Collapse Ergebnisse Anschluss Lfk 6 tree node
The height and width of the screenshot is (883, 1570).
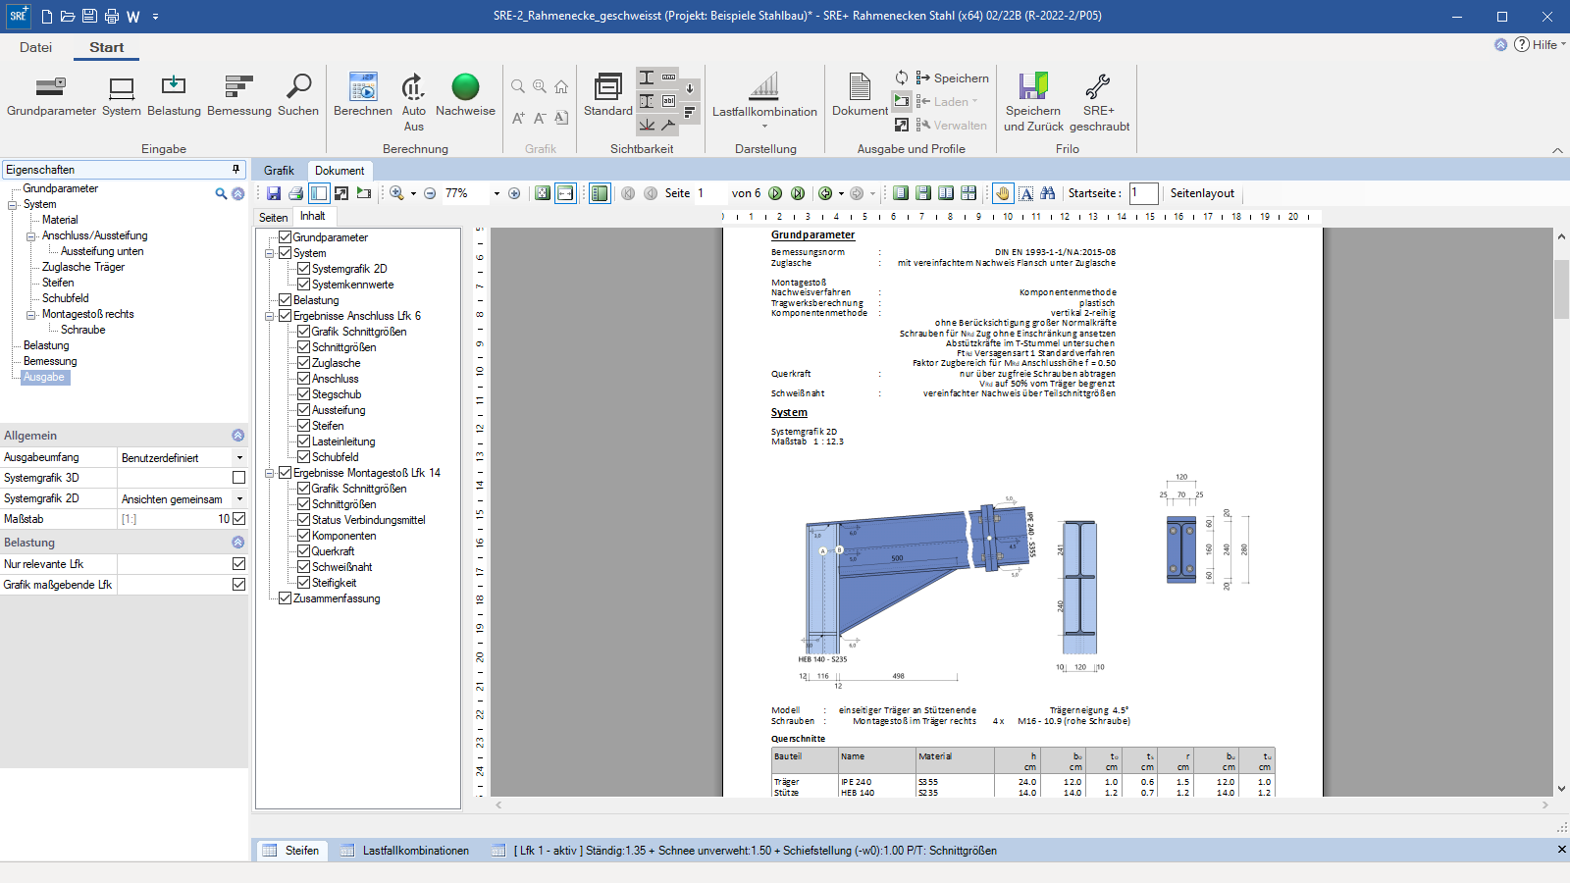[269, 316]
